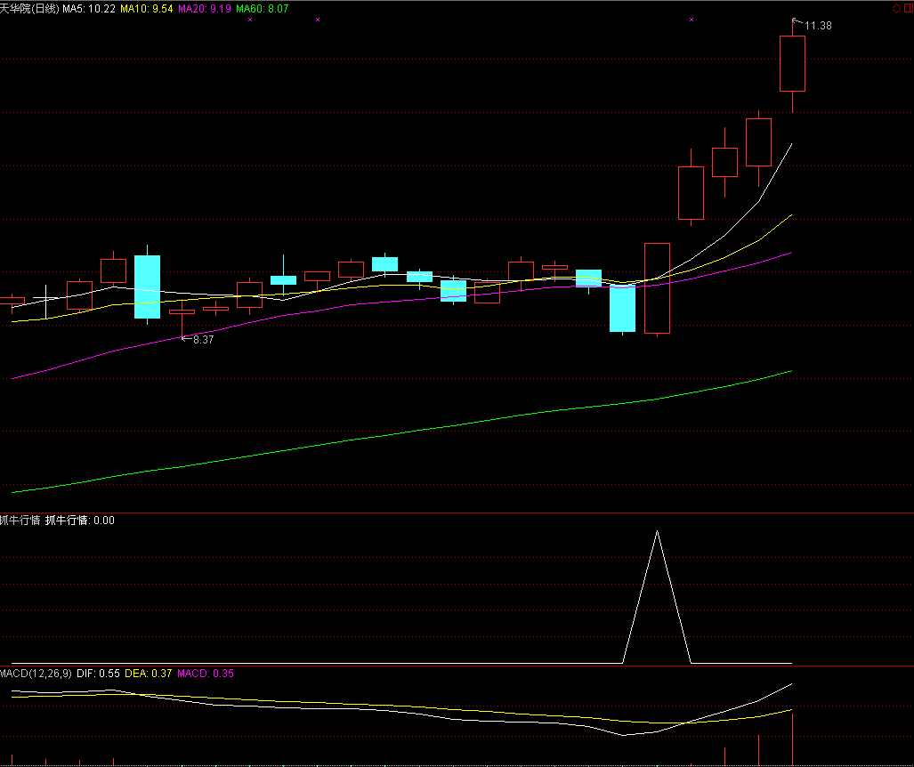Viewport: 914px width, 767px height.
Task: Click the 抓牛行情 indicator name label
Action: coord(20,521)
